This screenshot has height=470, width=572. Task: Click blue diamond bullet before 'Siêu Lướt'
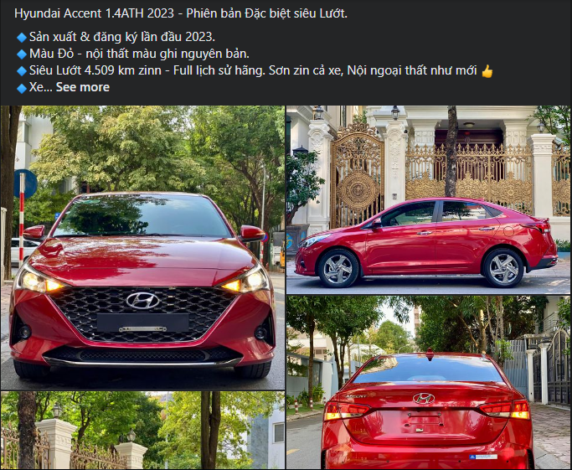[x=22, y=70]
